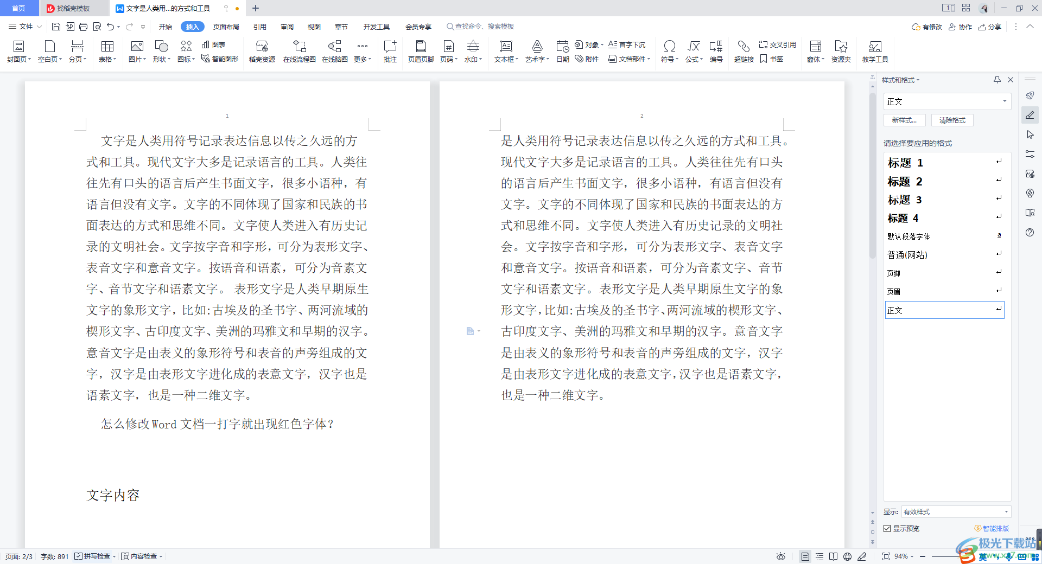Switch to web layout view in status bar
This screenshot has height=564, width=1042.
point(848,556)
